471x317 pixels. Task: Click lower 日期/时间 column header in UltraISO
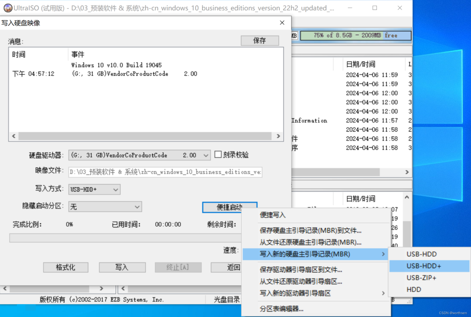(x=361, y=199)
